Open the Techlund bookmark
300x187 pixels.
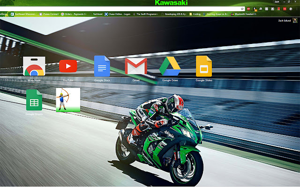(x=96, y=14)
